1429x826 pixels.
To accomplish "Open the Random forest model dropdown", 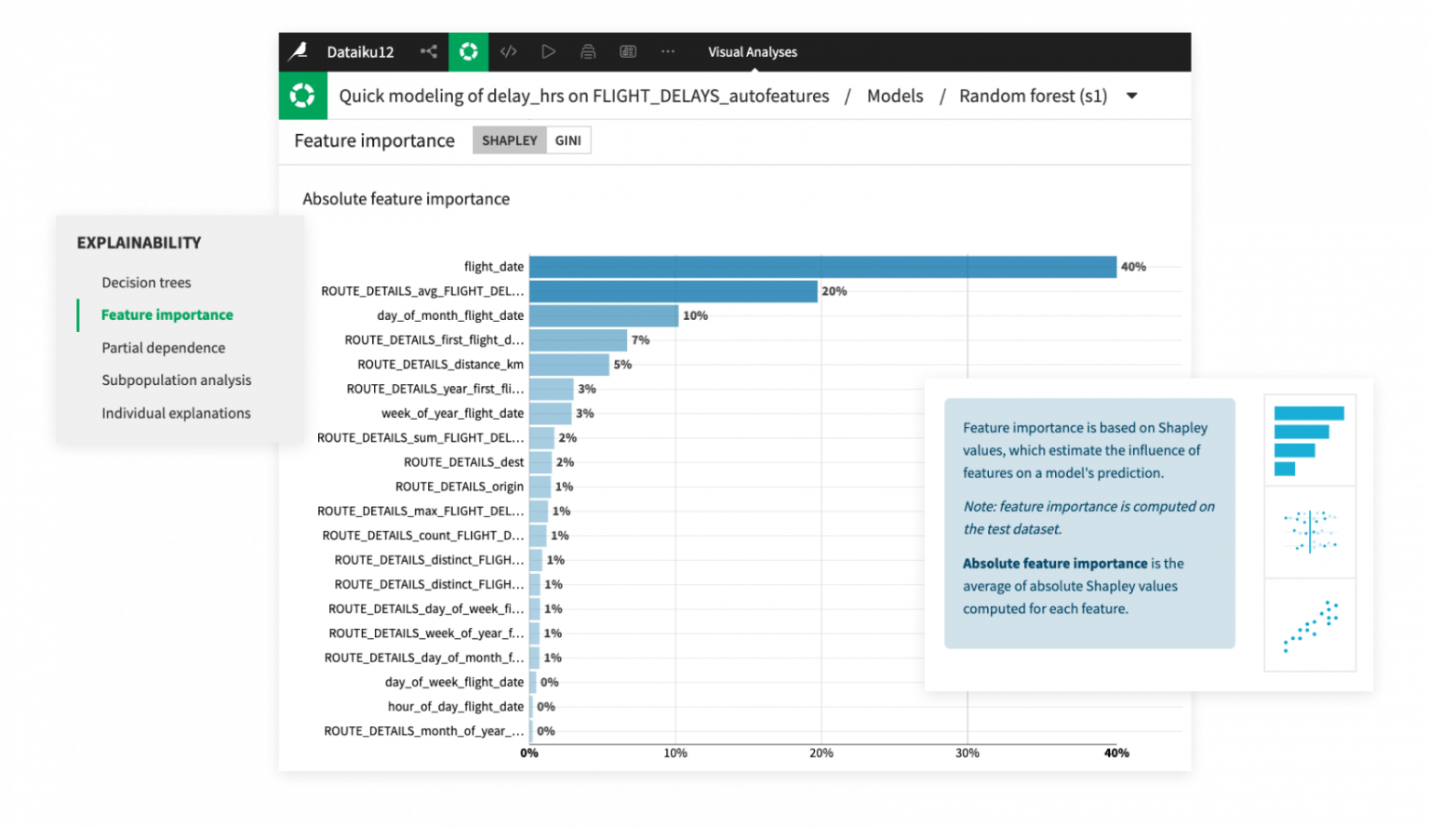I will coord(1131,95).
